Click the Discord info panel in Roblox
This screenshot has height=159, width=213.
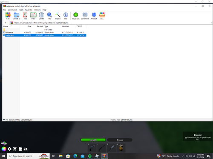(x=197, y=137)
